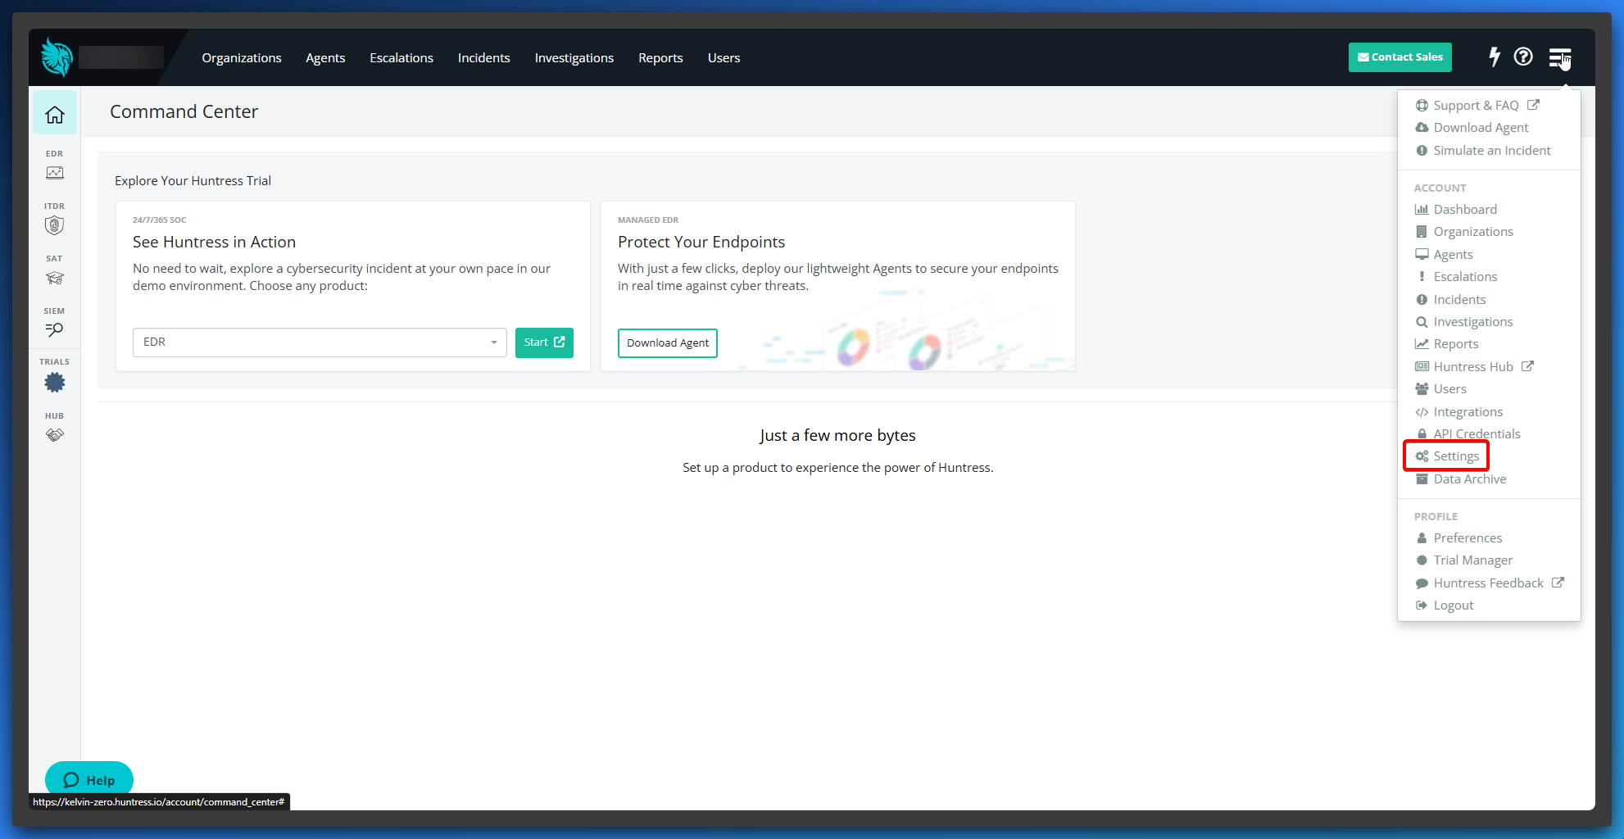1624x839 pixels.
Task: Open the home icon in sidebar
Action: pos(55,115)
